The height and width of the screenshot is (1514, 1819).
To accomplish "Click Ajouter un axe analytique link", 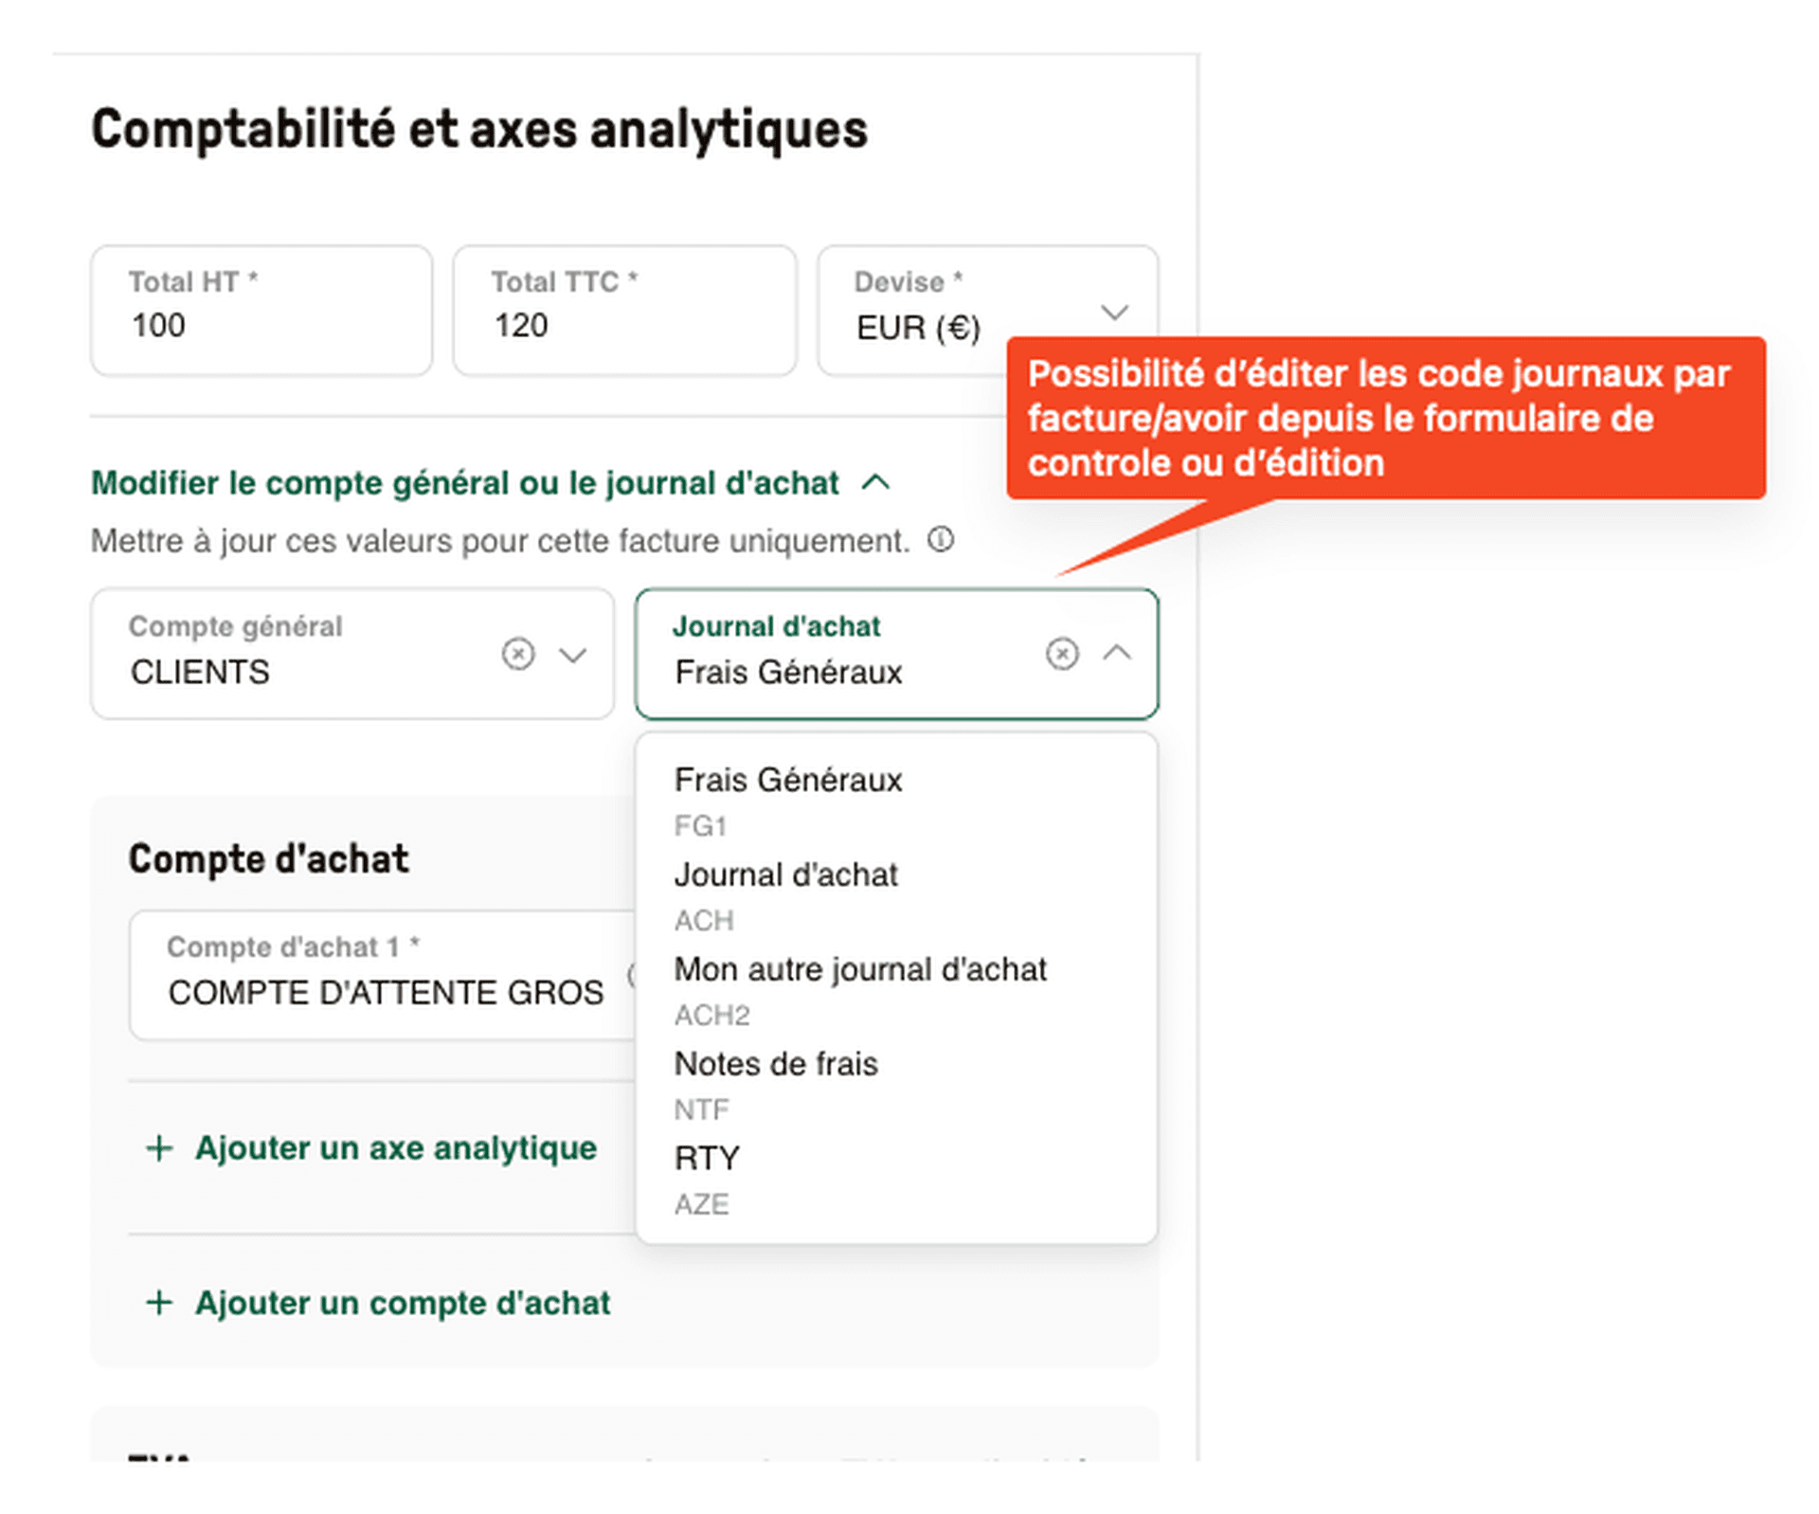I will (395, 1148).
